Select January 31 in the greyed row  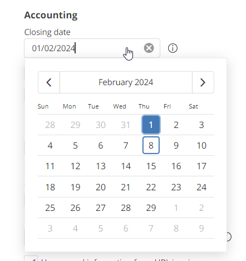click(126, 125)
